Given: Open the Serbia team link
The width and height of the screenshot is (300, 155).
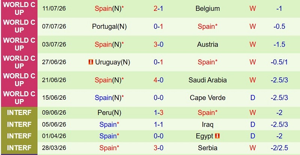Looking at the screenshot, I should (x=208, y=148).
